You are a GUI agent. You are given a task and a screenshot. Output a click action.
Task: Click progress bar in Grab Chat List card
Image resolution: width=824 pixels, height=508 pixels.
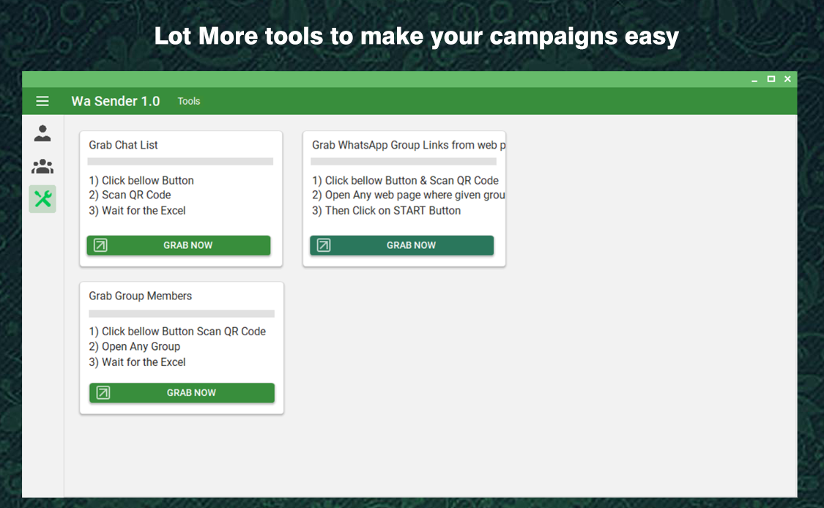click(x=180, y=162)
